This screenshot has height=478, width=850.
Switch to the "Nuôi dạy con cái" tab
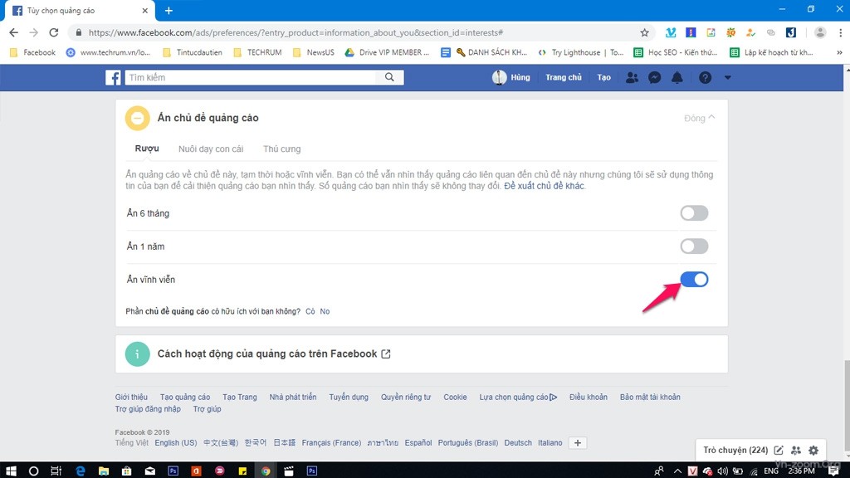coord(211,149)
